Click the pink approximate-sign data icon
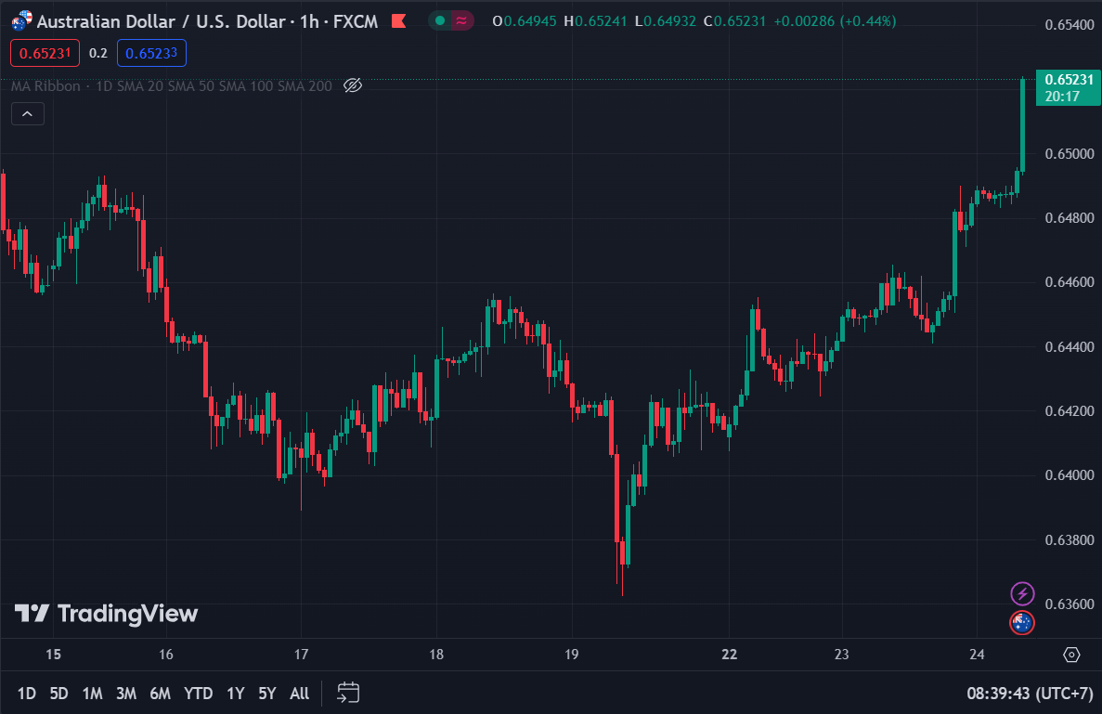Screen dimensions: 1102x714 tap(461, 21)
